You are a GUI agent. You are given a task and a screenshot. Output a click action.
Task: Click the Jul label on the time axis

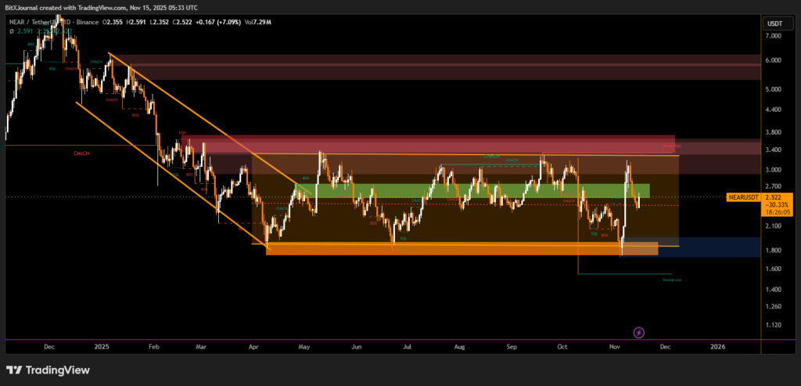[408, 345]
